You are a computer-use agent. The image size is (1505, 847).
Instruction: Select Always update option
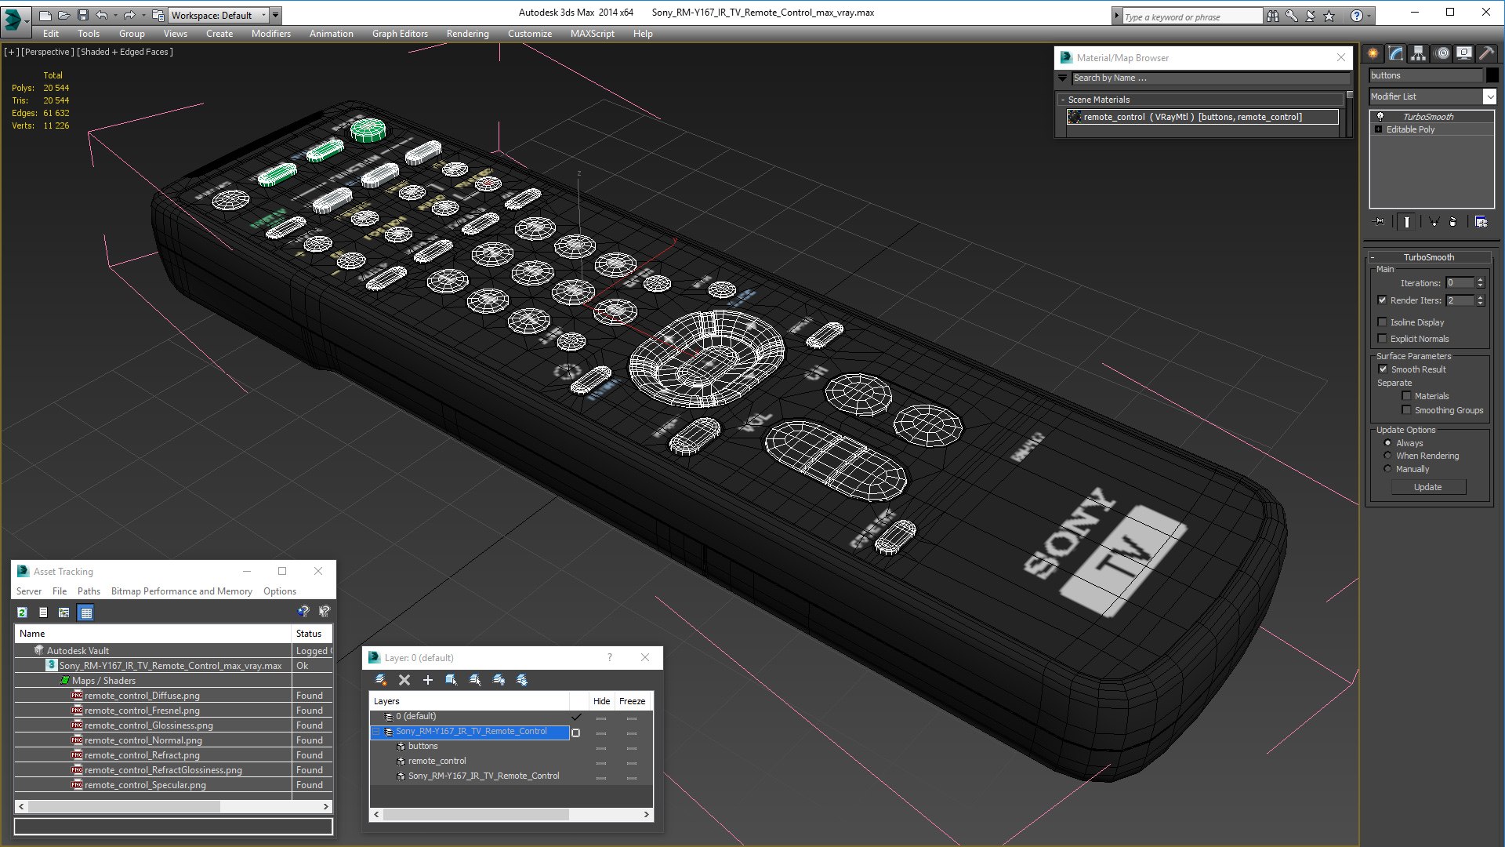pyautogui.click(x=1387, y=443)
